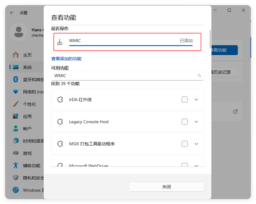Expand details for IrDA 红外线
The height and width of the screenshot is (204, 256).
click(x=196, y=99)
